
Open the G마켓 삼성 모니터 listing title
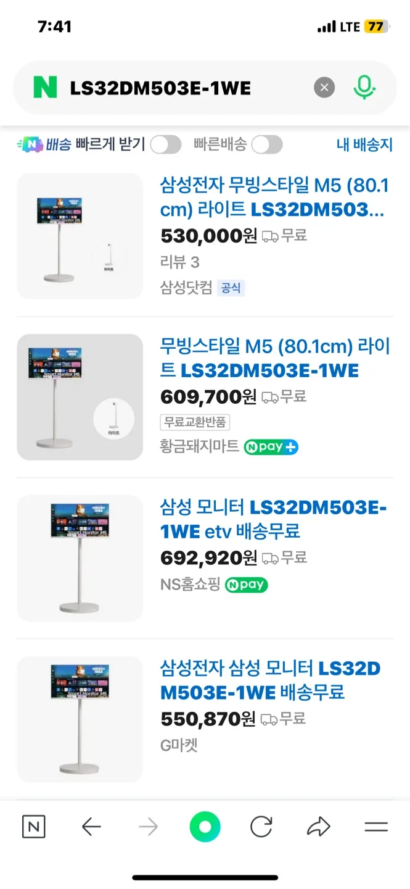270,680
